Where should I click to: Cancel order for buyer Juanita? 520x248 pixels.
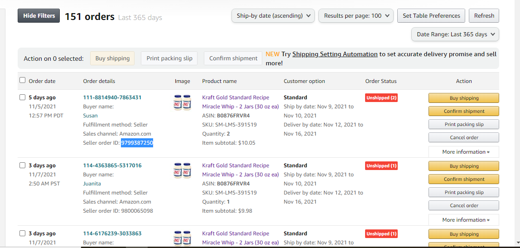click(x=464, y=205)
